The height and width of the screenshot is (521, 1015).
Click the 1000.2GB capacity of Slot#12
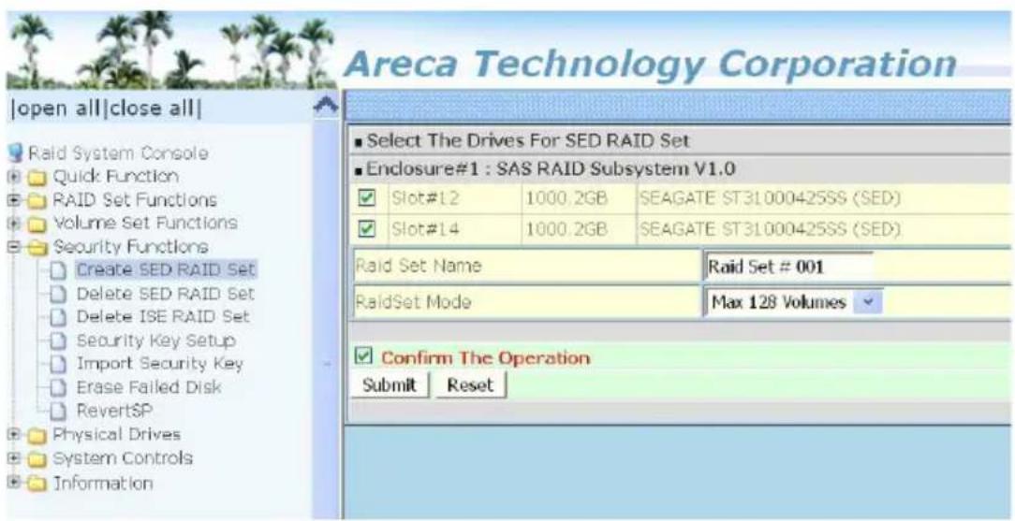pyautogui.click(x=566, y=198)
